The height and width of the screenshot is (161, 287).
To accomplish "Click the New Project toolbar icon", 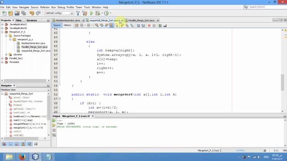I will (11, 13).
